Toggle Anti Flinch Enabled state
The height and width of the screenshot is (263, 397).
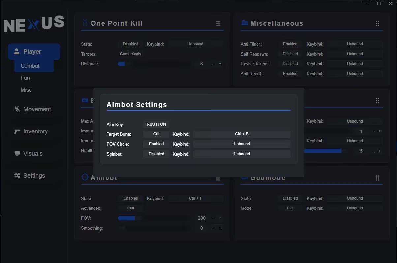[x=290, y=44]
